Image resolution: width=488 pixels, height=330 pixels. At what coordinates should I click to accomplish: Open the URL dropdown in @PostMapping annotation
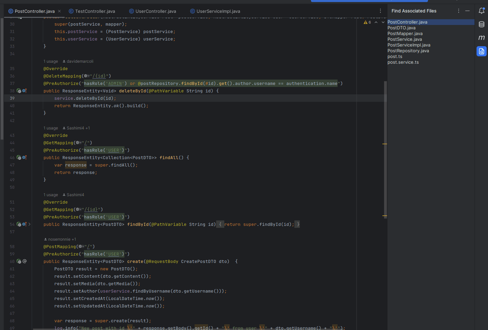pos(82,247)
